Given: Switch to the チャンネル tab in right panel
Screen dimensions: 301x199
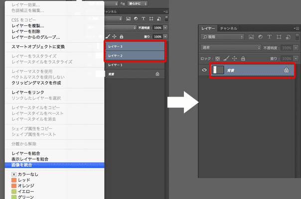Looking at the screenshot, I should pos(229,28).
